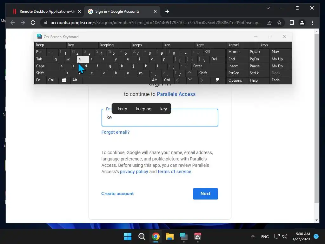Click the On-Screen Keyboard taskbar icon

(x=184, y=236)
